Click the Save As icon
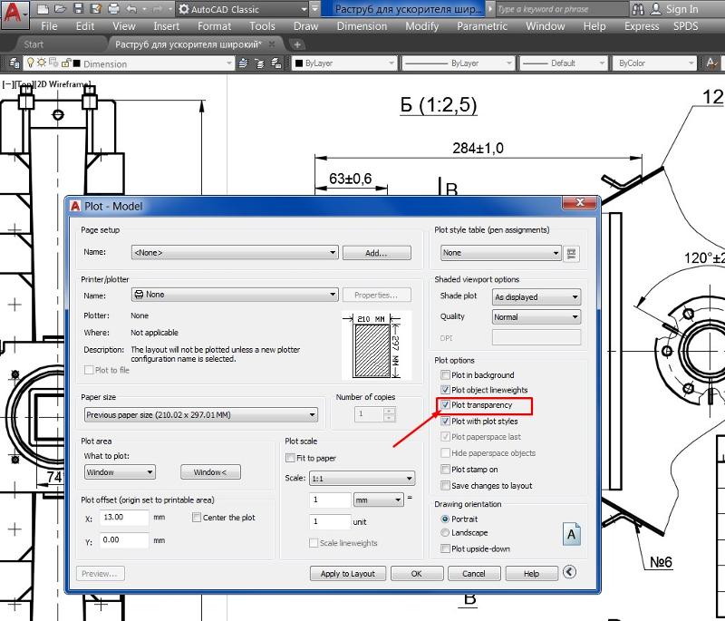This screenshot has width=725, height=621. pos(96,9)
